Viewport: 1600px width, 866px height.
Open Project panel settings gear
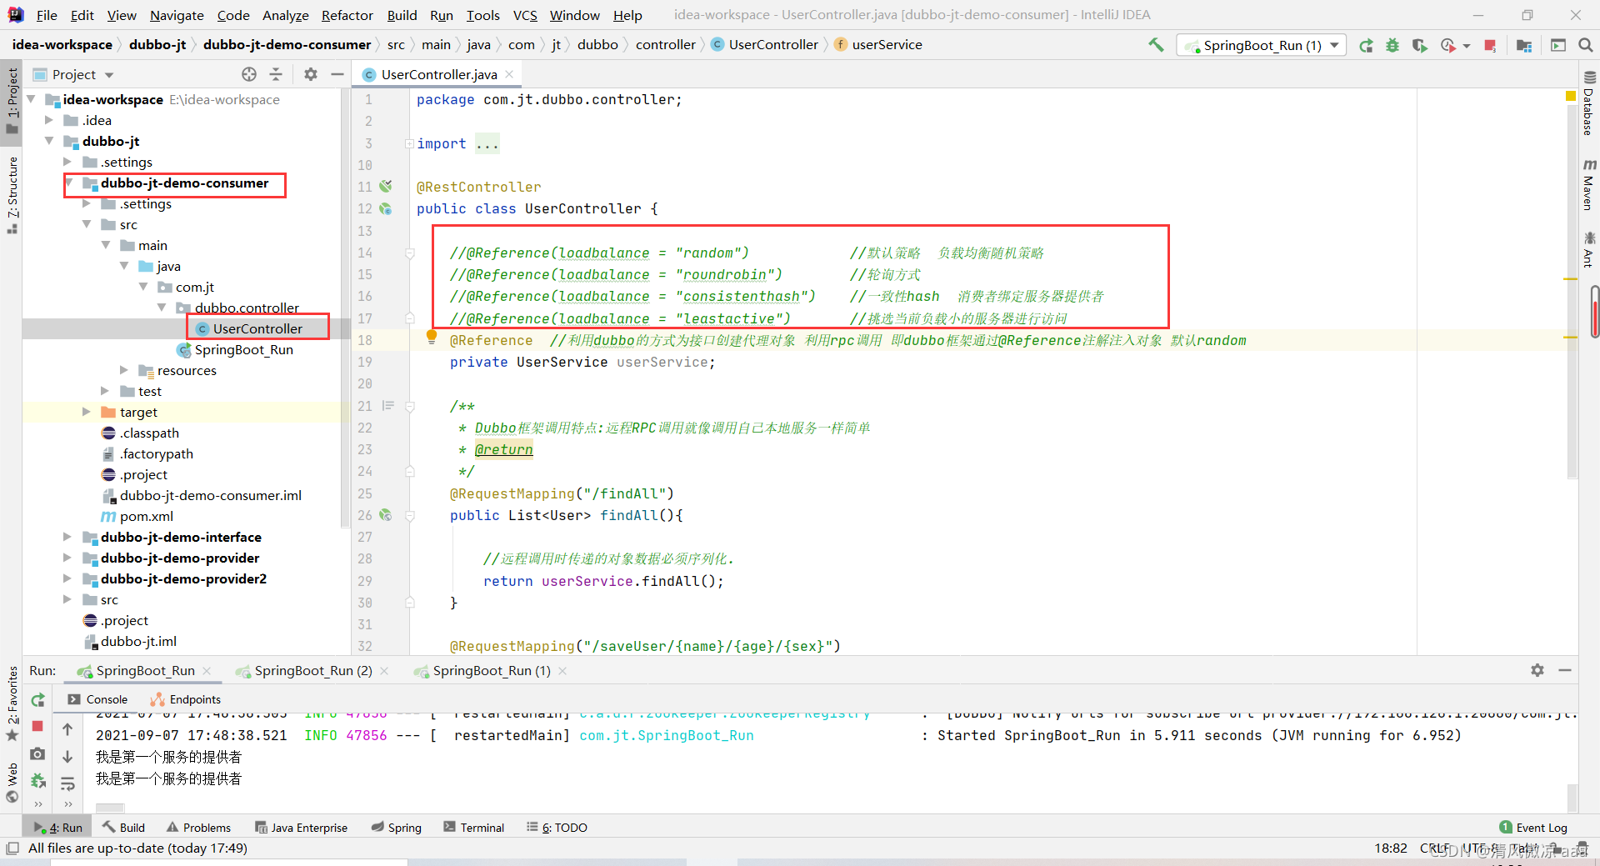click(311, 74)
